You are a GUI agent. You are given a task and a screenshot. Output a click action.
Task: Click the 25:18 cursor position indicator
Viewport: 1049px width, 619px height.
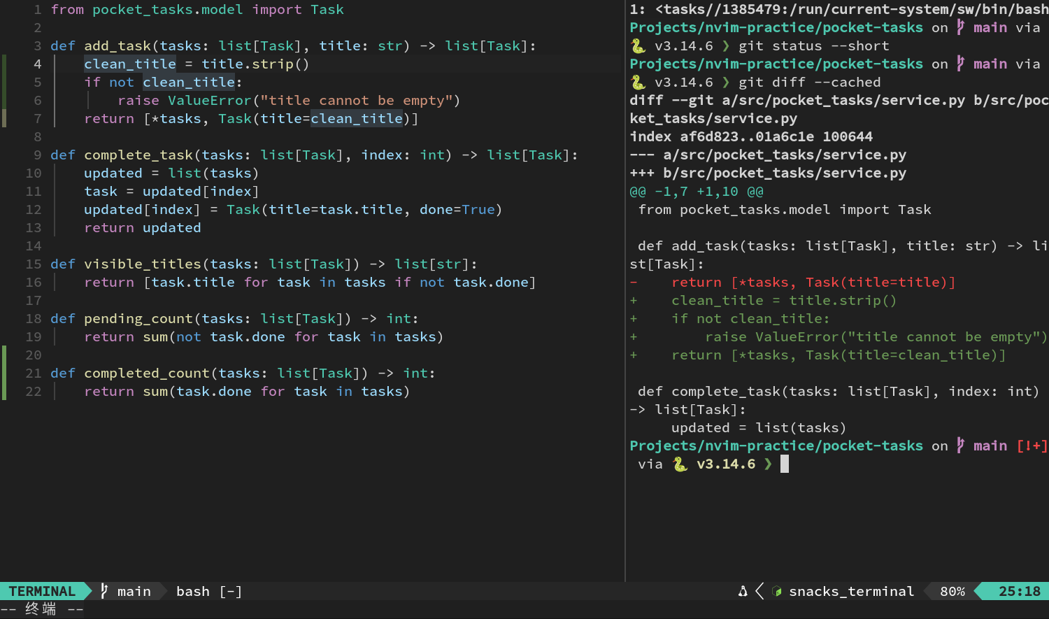pyautogui.click(x=1019, y=592)
